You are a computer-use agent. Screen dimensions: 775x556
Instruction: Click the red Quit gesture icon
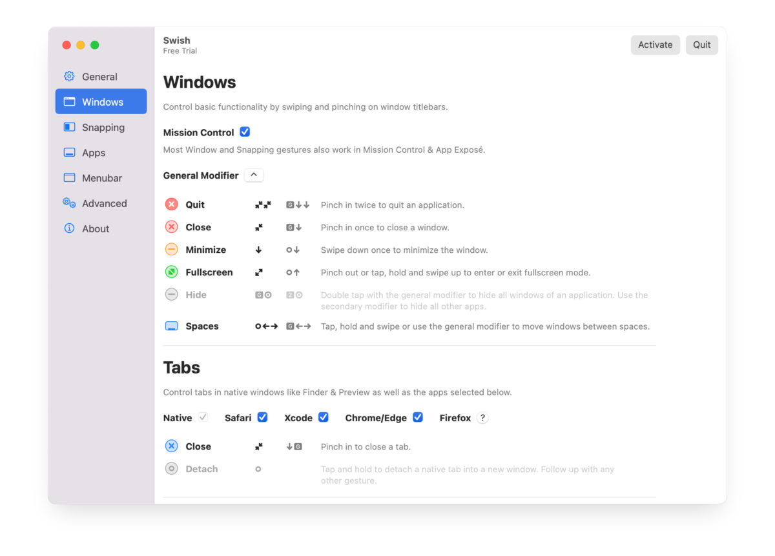click(171, 204)
